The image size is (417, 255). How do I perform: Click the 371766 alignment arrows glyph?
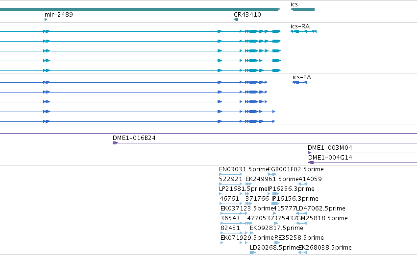click(x=248, y=204)
